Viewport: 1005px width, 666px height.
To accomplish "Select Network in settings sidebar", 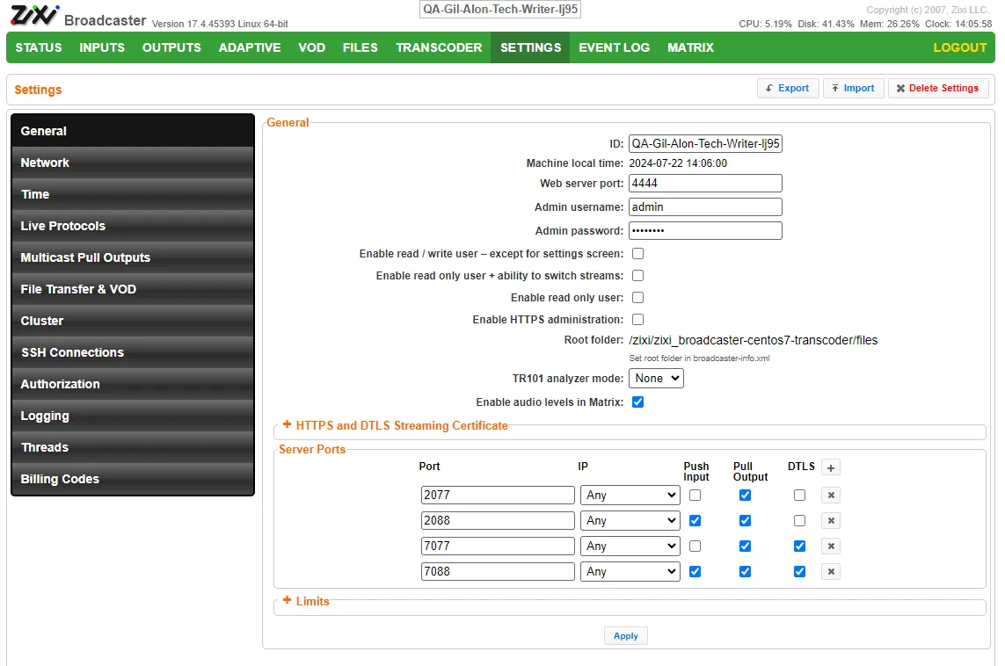I will coord(133,163).
